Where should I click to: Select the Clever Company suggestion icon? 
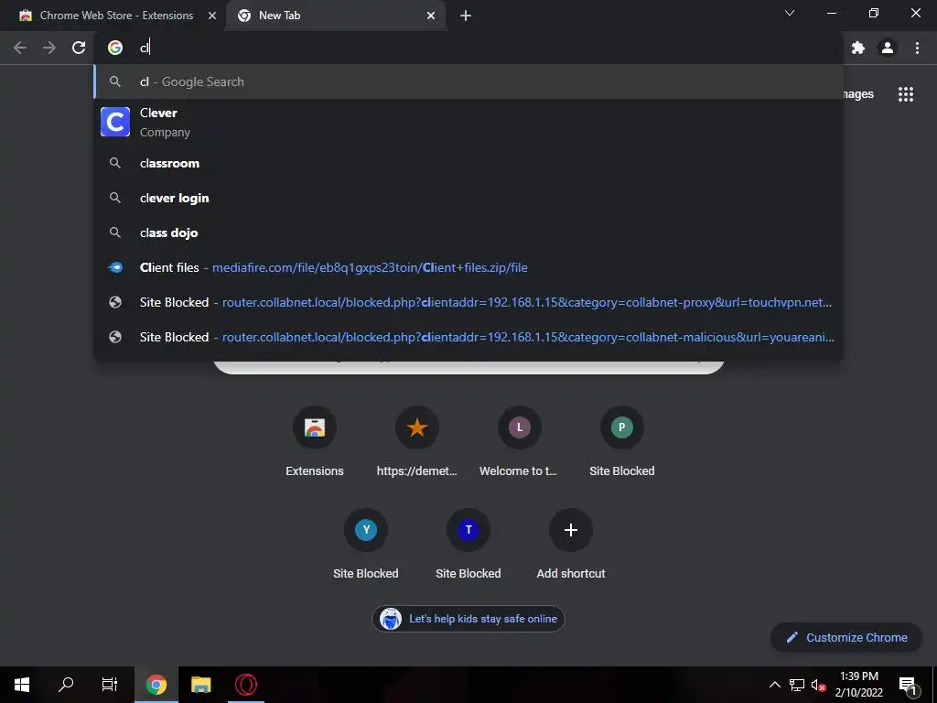[115, 122]
